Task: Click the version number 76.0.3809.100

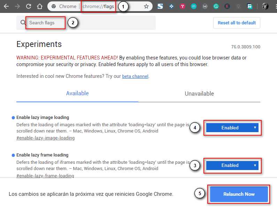Action: 246,47
